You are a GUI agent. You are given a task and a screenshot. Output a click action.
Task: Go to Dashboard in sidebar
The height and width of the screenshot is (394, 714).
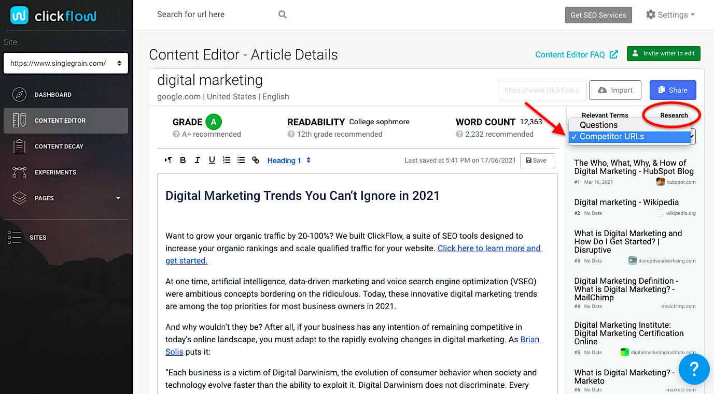click(x=66, y=95)
